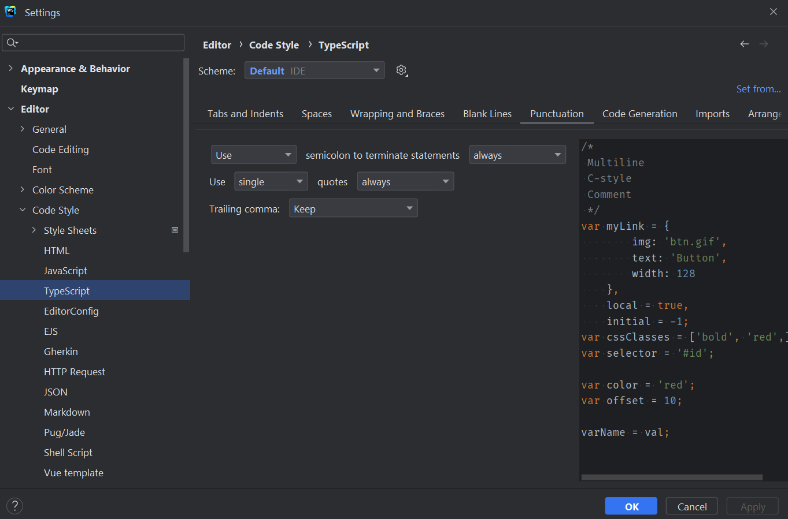Select JavaScript in the Code Style tree
Screen dimensions: 788x519
coord(65,271)
